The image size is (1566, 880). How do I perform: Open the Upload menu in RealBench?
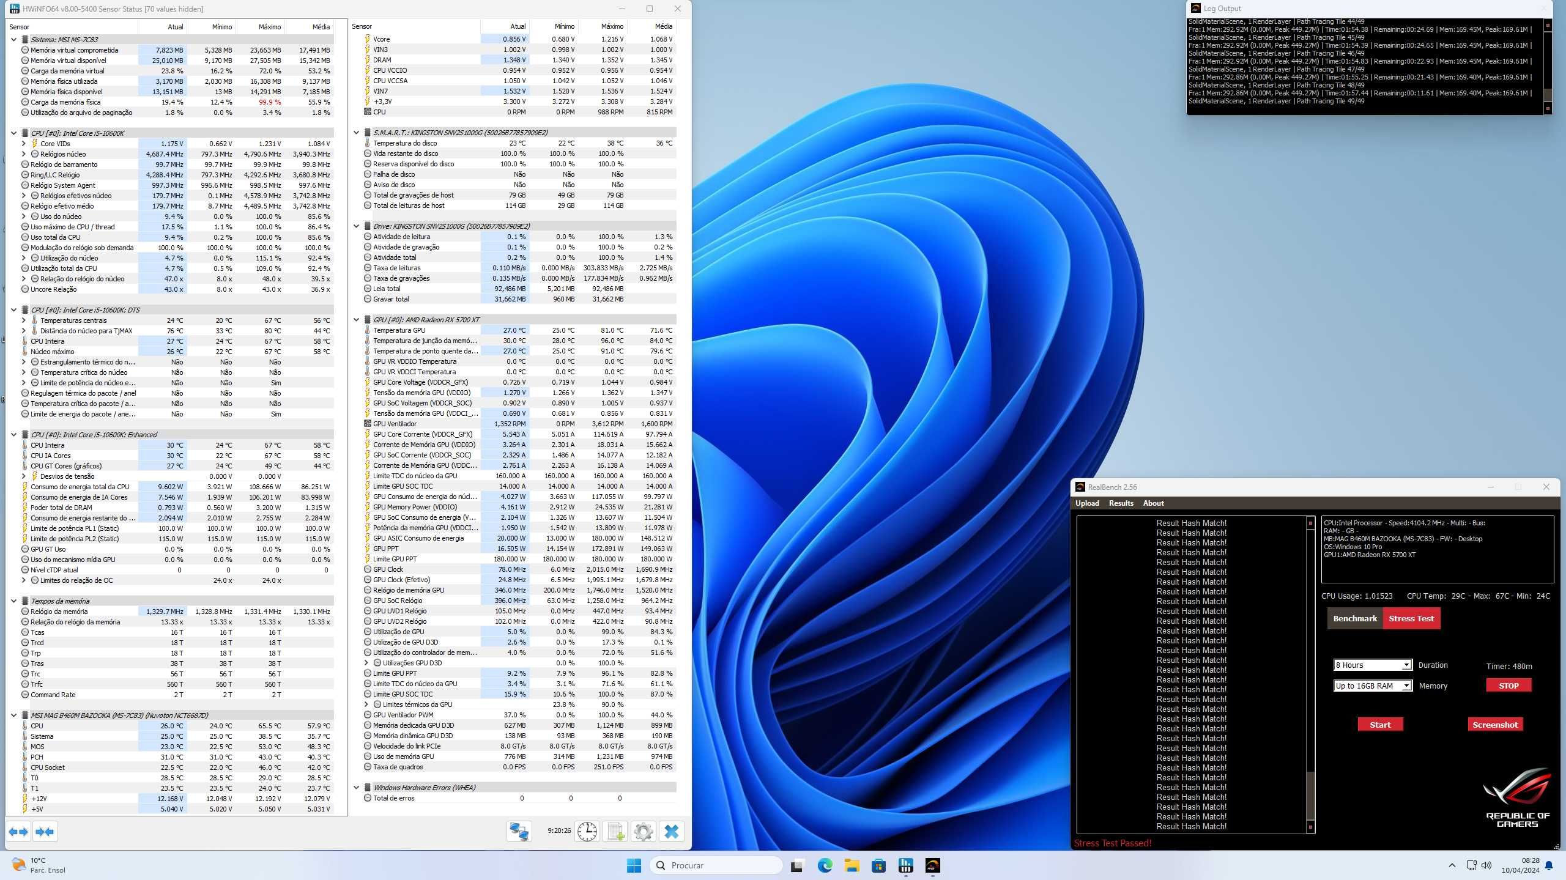[x=1087, y=503]
